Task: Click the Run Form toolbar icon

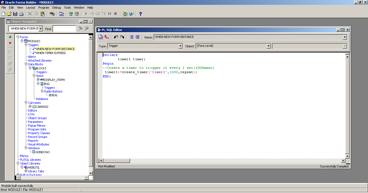Action: coord(70,14)
